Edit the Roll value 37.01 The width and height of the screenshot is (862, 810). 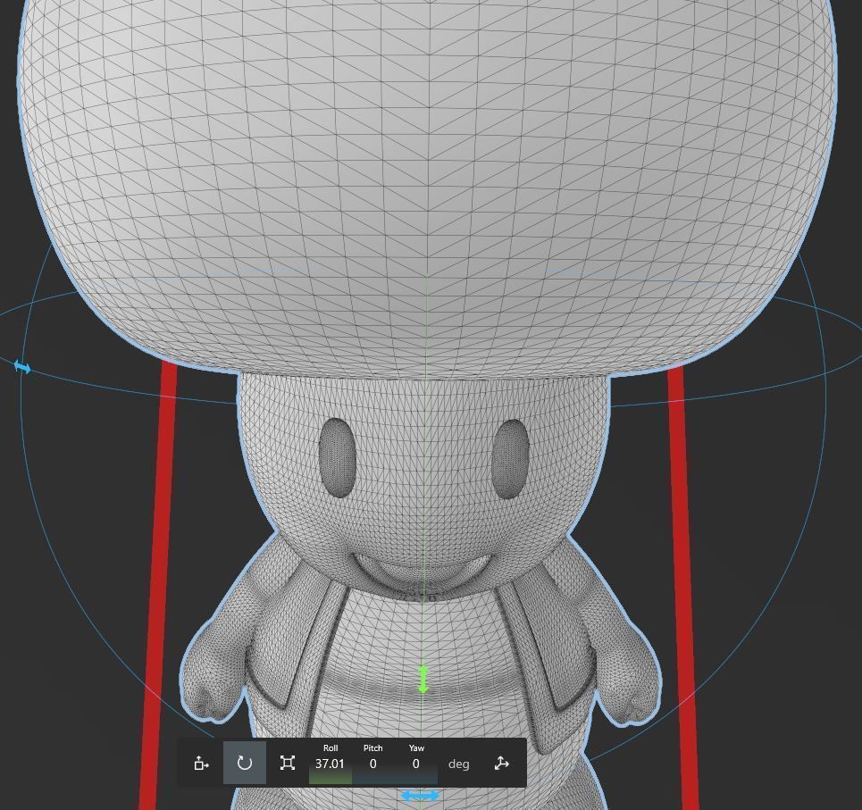330,764
